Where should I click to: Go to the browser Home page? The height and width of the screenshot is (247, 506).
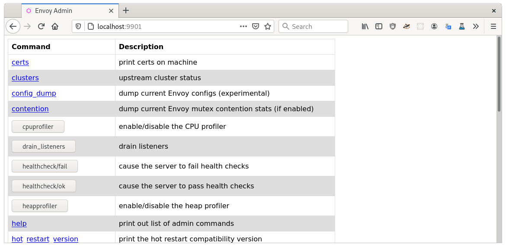[55, 26]
